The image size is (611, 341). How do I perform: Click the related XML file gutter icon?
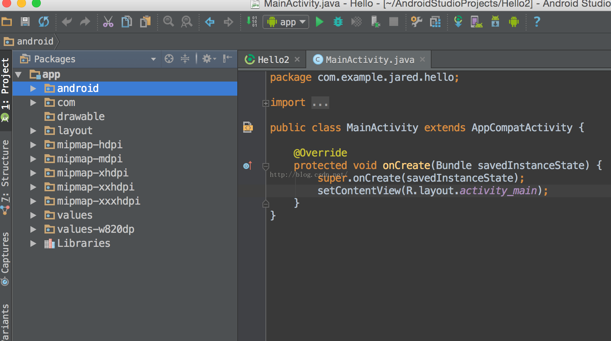[x=248, y=127]
